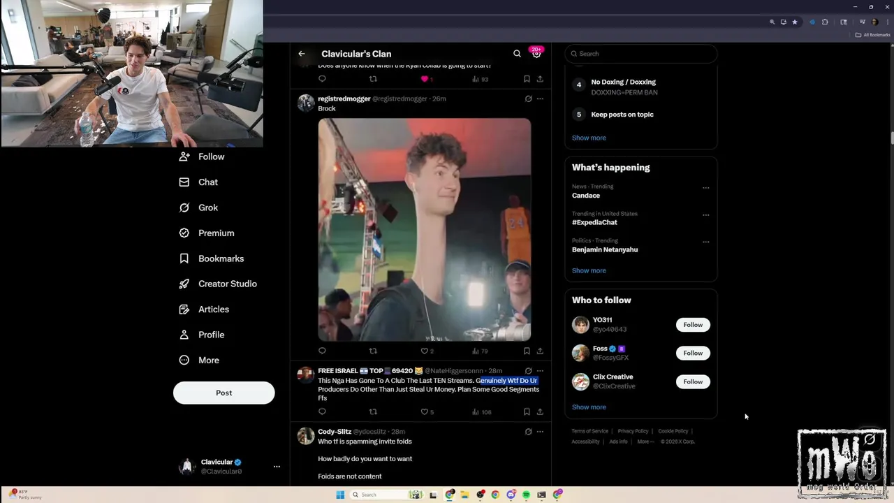
Task: Reply to the Brock post
Action: coord(322,351)
